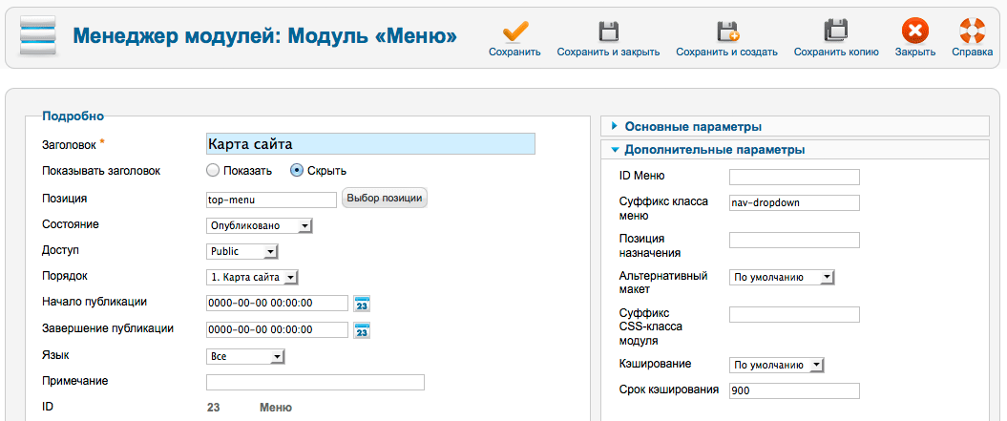The image size is (1007, 421).
Task: Click the Суффикс класса меню field
Action: click(x=794, y=203)
